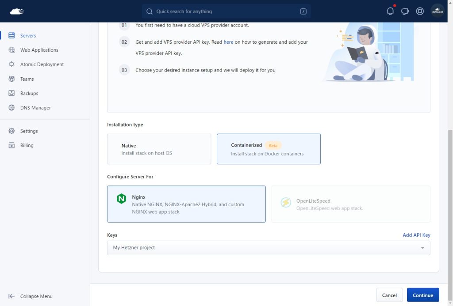Viewport: 453px width, 306px height.
Task: Select Native installation type
Action: (x=159, y=149)
